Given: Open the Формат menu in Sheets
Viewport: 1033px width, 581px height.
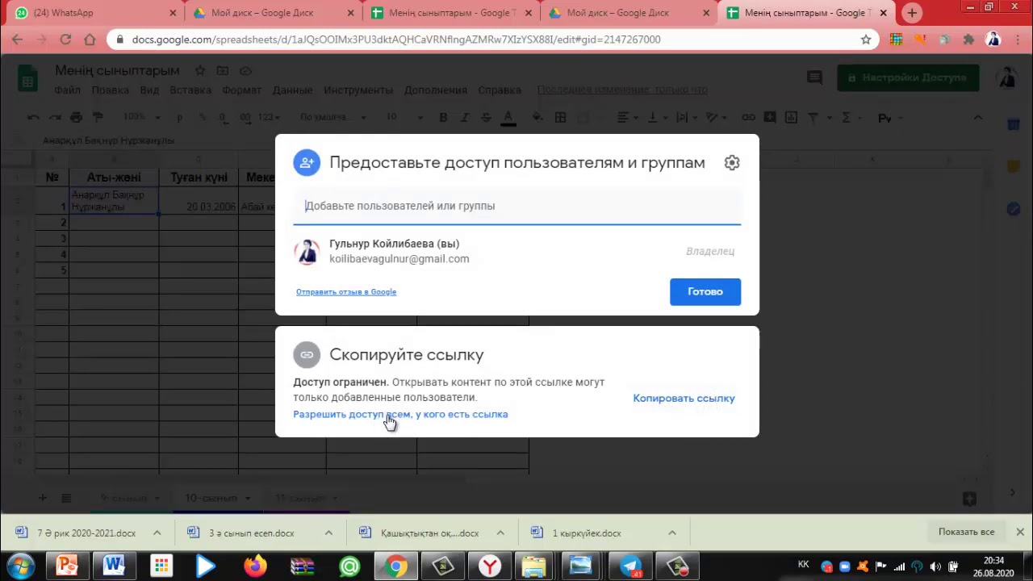Looking at the screenshot, I should point(242,90).
